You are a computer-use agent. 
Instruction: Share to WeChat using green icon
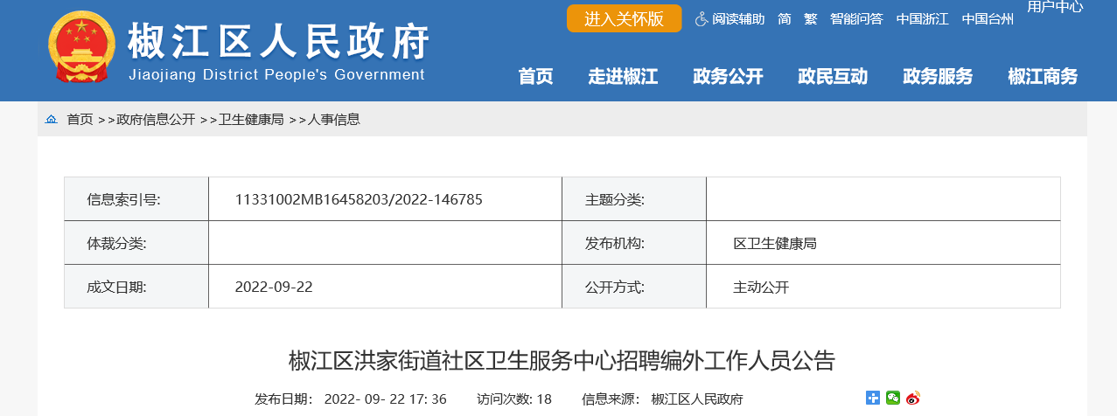click(x=893, y=399)
